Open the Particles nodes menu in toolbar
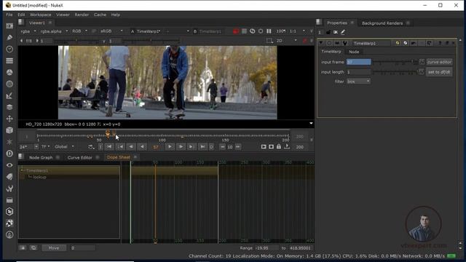Viewport: 466px width, 262px height. pos(9,142)
